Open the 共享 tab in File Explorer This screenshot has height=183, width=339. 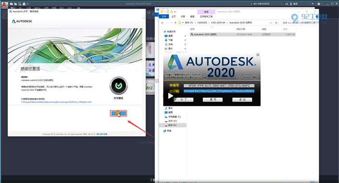point(183,16)
